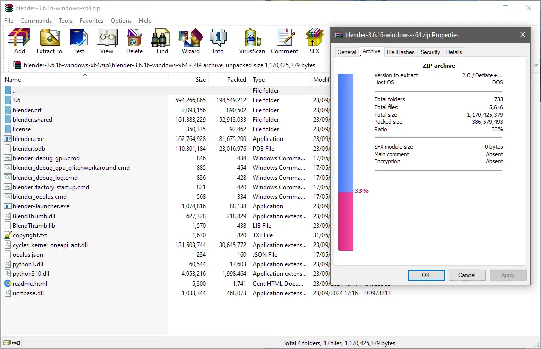Click Cancel in Properties dialog

coord(466,275)
